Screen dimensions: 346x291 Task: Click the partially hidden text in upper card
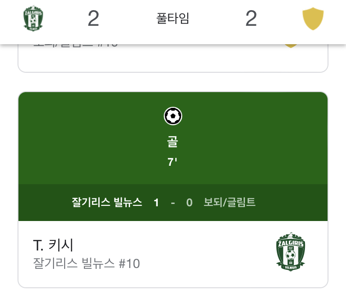tap(76, 46)
